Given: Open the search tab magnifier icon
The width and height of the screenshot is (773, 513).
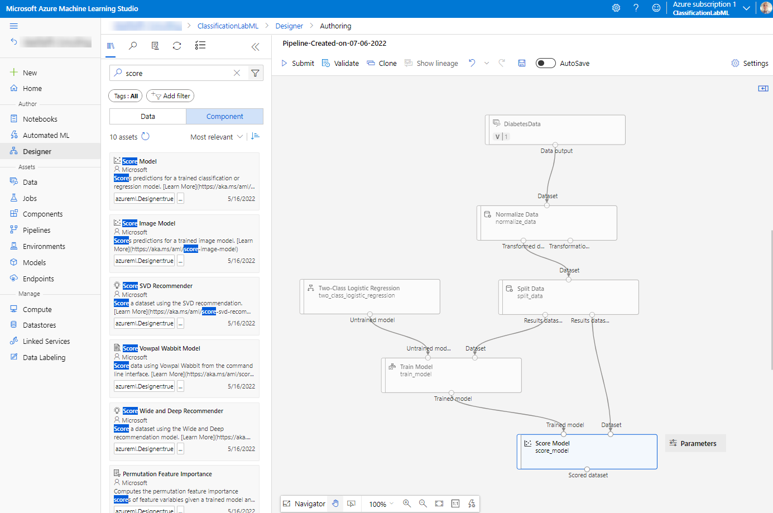Looking at the screenshot, I should click(x=133, y=46).
